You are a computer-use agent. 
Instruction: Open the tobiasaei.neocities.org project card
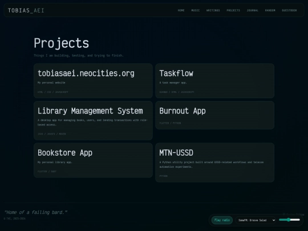[x=93, y=81]
